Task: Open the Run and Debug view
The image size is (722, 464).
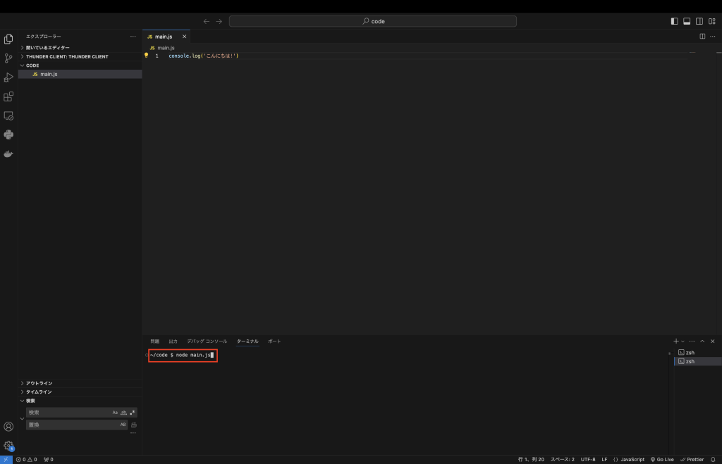Action: coord(8,77)
